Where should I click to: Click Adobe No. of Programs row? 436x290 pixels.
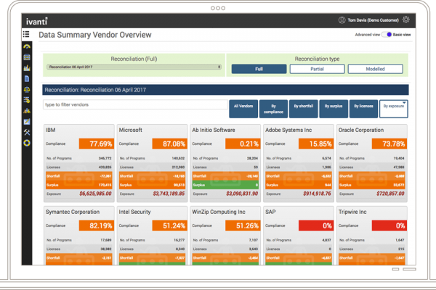(x=299, y=158)
